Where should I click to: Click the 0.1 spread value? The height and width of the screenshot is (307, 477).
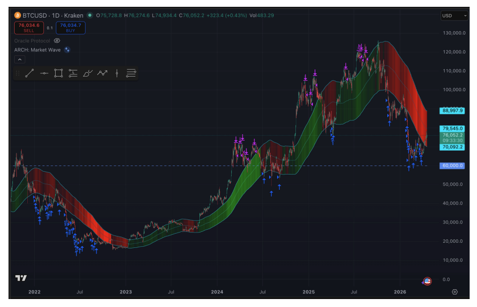(x=49, y=28)
